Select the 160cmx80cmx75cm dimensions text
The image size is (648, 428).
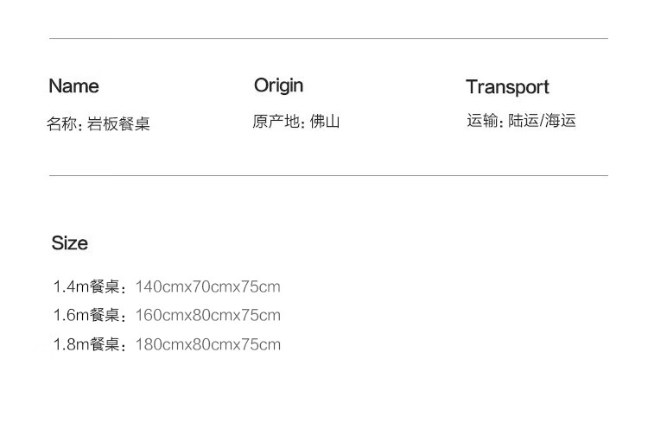click(207, 315)
